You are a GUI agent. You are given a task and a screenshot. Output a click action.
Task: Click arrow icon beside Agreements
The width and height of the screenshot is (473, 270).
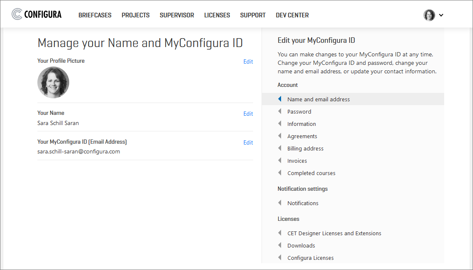click(x=280, y=136)
